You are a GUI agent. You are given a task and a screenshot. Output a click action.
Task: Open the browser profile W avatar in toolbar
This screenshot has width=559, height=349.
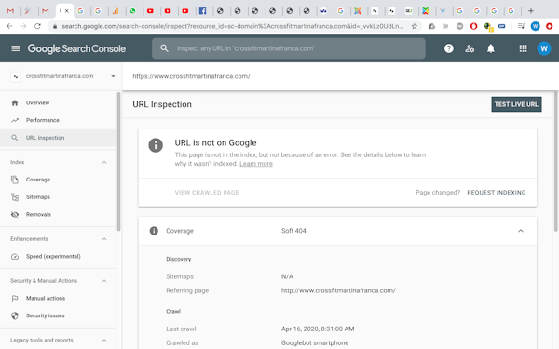click(x=535, y=26)
